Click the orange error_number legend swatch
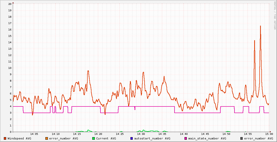This screenshot has height=142, width=277. [x=47, y=138]
